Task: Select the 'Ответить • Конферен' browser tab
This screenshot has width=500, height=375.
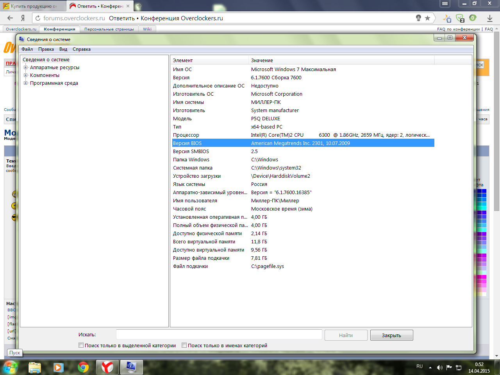Action: [x=100, y=6]
